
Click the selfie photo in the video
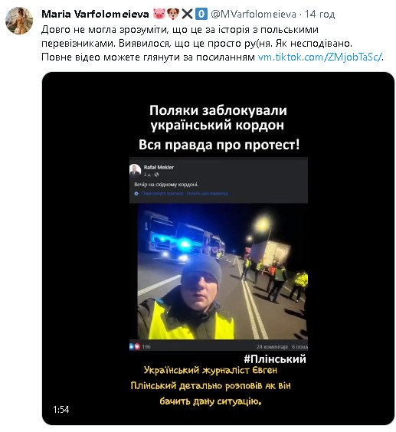222,272
